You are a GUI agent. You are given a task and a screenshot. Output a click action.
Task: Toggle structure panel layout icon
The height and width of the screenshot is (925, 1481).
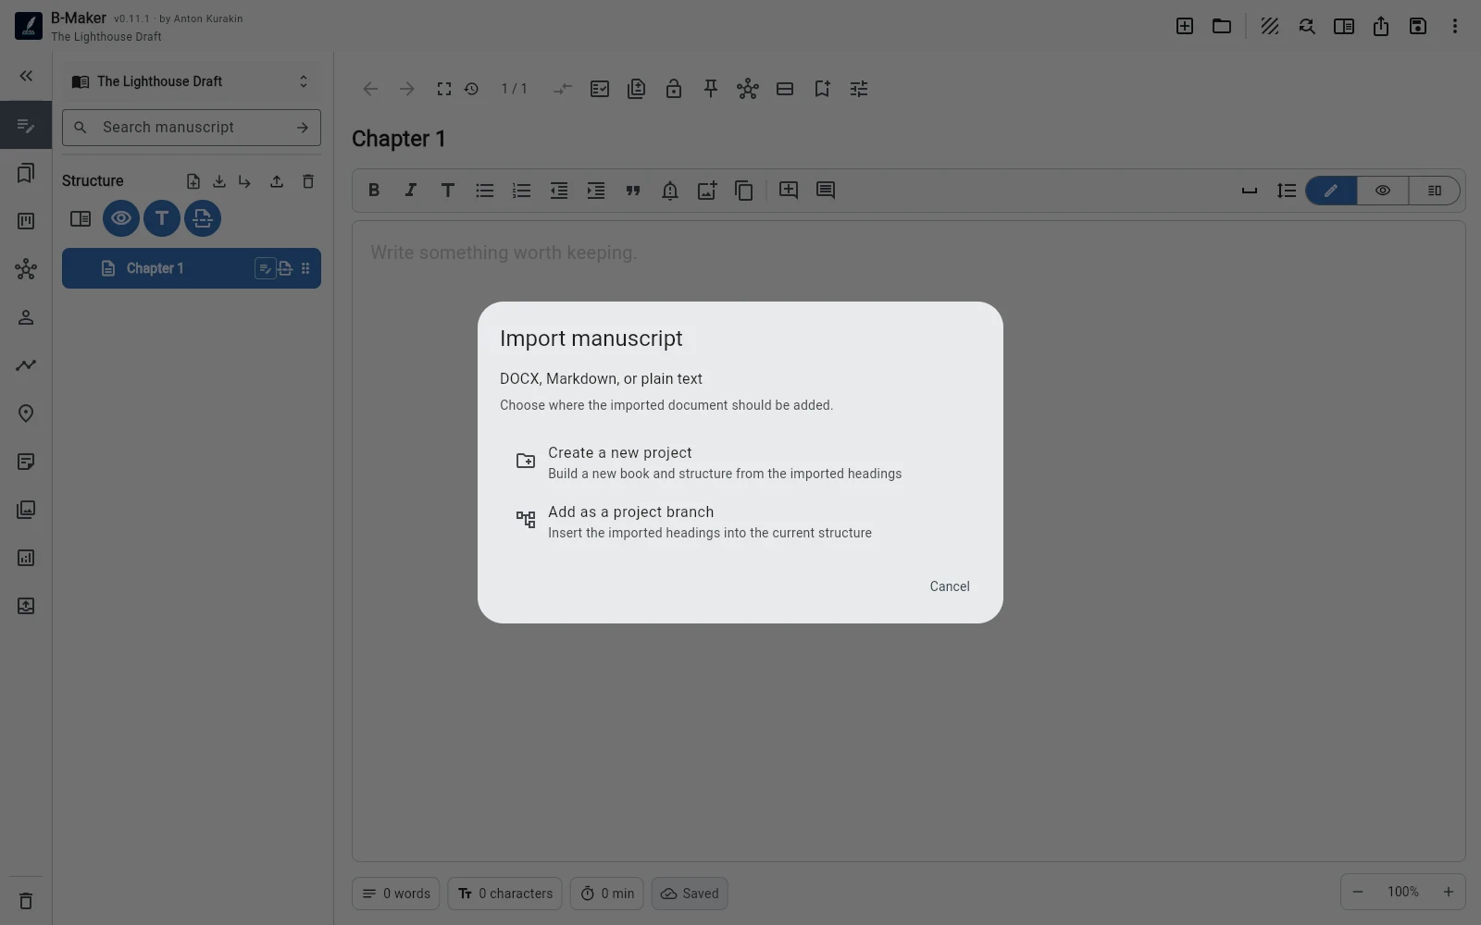click(x=81, y=218)
